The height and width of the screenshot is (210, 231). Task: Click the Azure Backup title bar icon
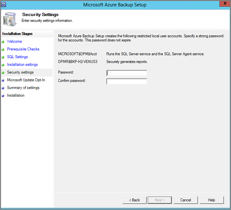pyautogui.click(x=5, y=5)
